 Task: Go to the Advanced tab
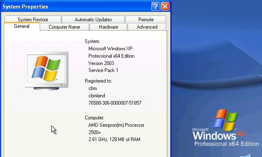(147, 27)
